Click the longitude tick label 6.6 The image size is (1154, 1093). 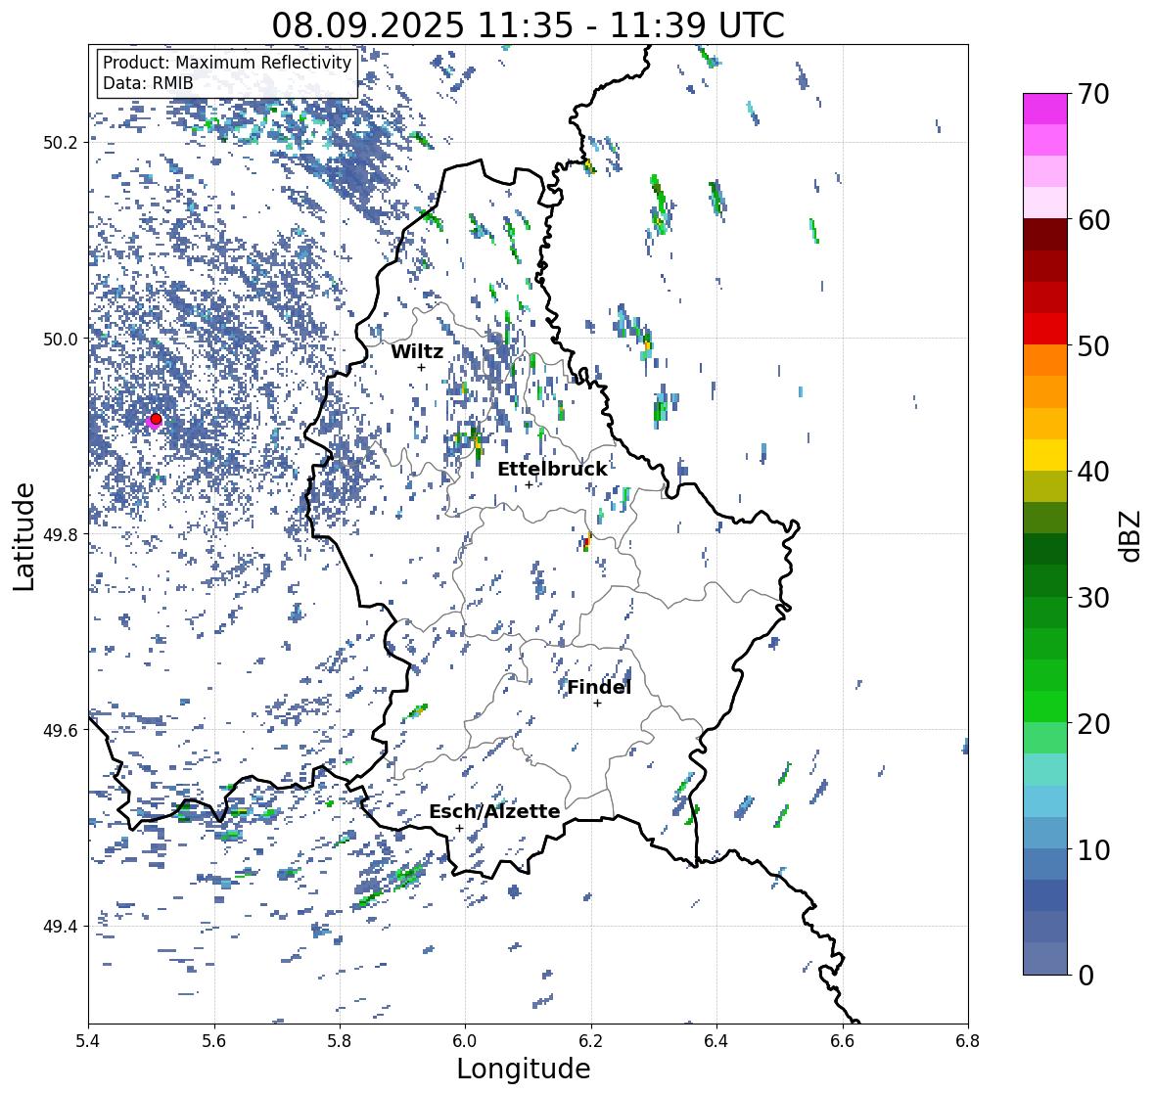tap(843, 1041)
